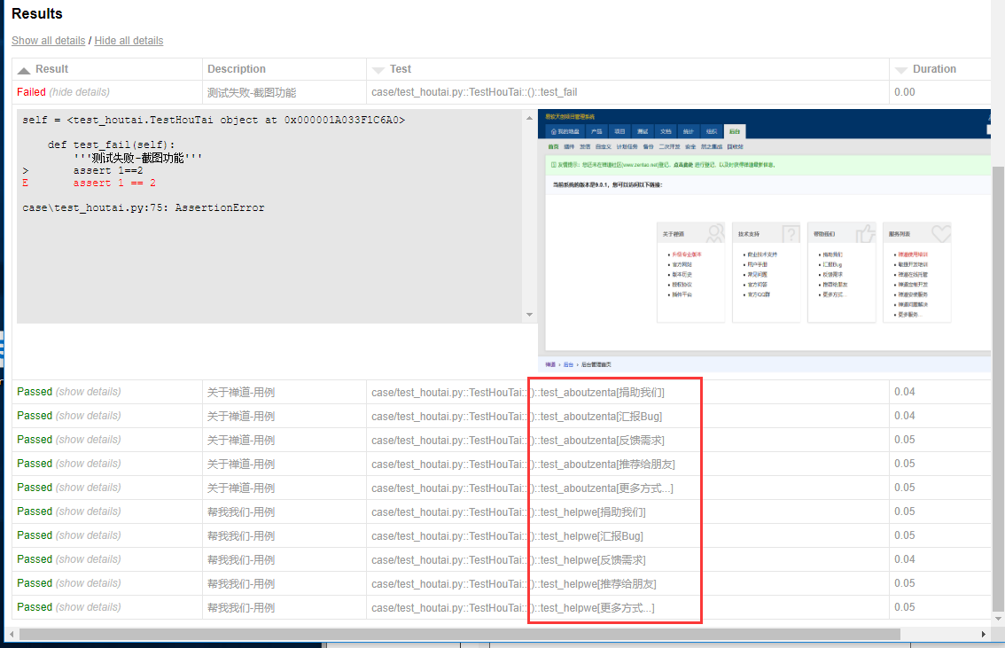This screenshot has height=648, width=1005.
Task: Click the horizontal scrollbar thumb
Action: click(x=460, y=634)
